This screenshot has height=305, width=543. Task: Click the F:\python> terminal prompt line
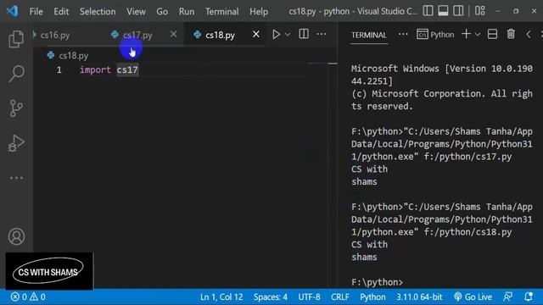[377, 282]
